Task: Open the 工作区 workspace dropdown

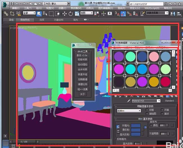Action: 55,4
